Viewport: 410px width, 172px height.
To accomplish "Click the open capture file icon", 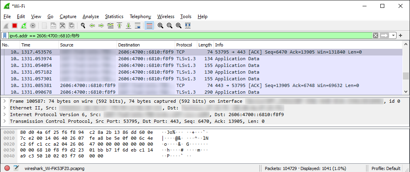I will (44, 26).
